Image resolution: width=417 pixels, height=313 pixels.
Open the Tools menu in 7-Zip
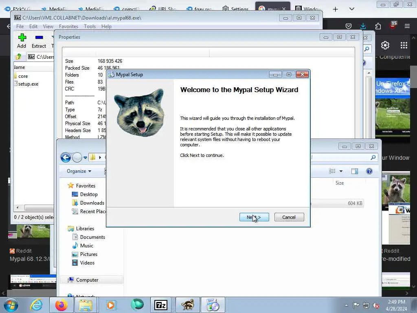pyautogui.click(x=90, y=26)
